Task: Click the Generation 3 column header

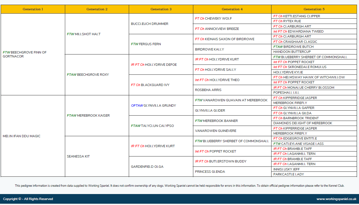Action: point(161,9)
